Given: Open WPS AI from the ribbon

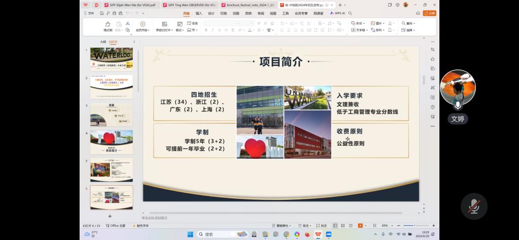Looking at the screenshot, I should point(337,13).
